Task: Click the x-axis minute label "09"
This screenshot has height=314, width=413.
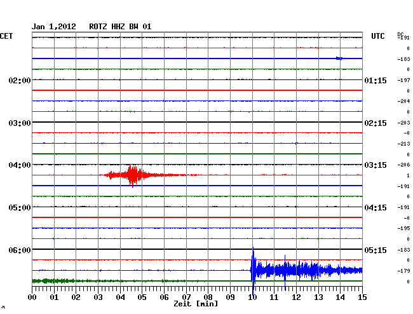Action: (x=230, y=297)
